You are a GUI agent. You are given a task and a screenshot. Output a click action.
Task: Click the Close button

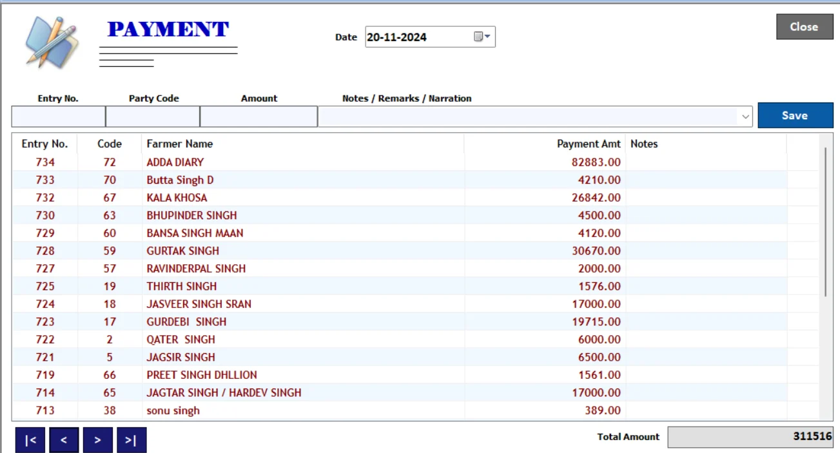tap(805, 26)
